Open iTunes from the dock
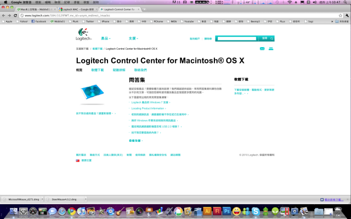The height and width of the screenshot is (219, 351). [82, 211]
